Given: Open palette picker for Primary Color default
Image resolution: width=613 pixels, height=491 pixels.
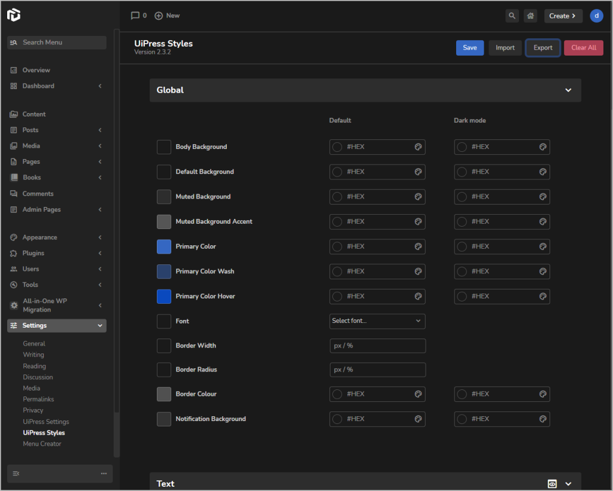Looking at the screenshot, I should [x=418, y=246].
